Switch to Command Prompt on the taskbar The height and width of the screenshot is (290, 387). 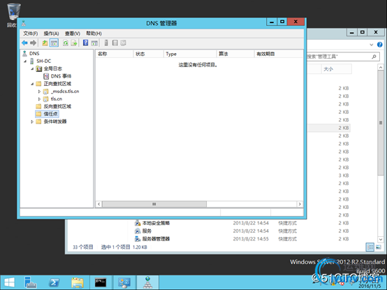[x=101, y=282]
